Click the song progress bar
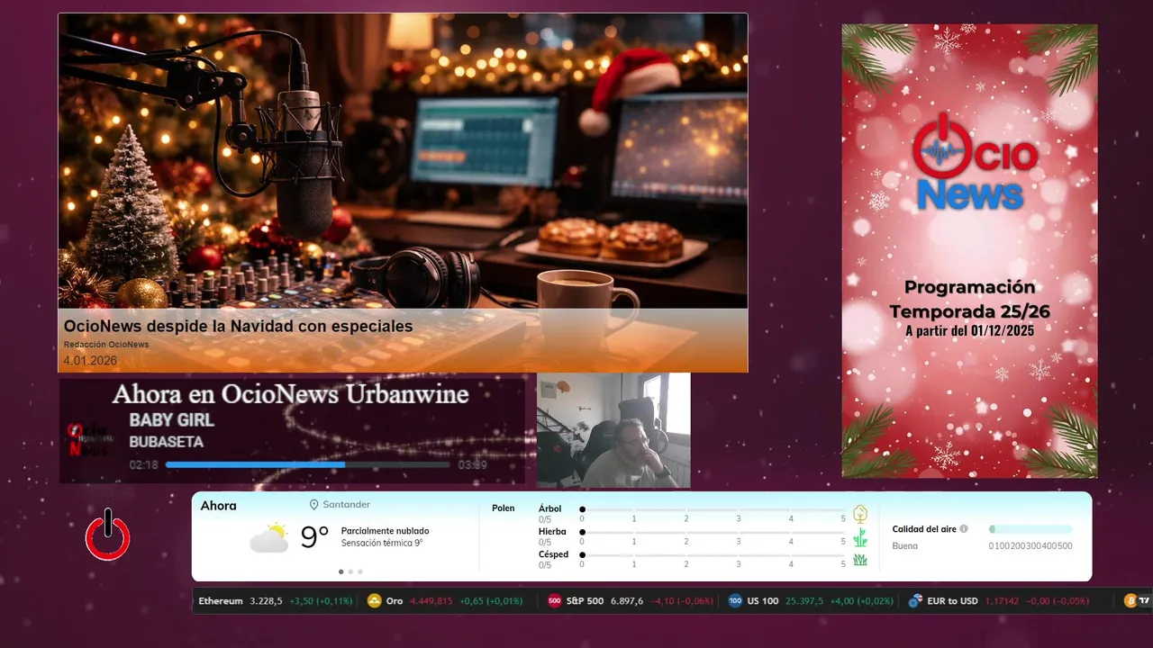 [307, 464]
